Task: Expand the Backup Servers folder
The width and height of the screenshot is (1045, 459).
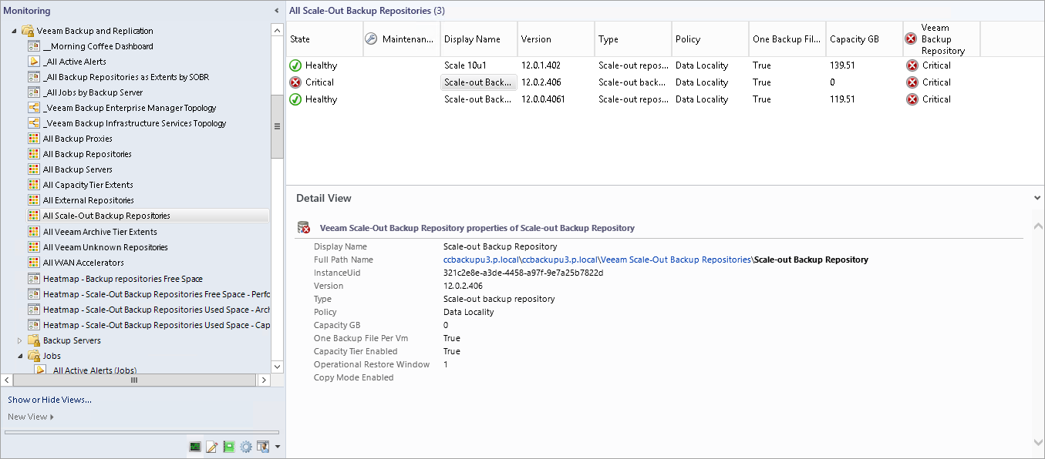Action: tap(20, 340)
